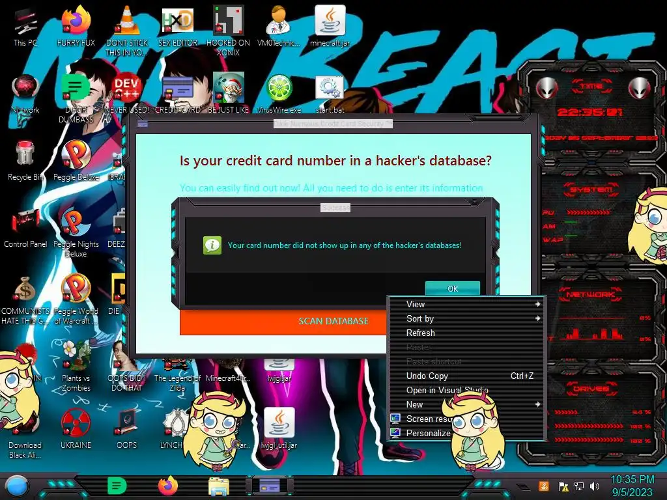Expand the View submenu arrow
Image resolution: width=667 pixels, height=500 pixels.
537,304
